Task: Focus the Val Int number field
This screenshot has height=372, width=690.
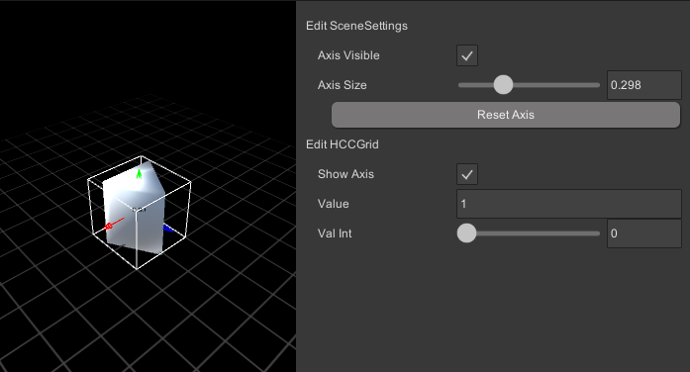Action: coord(644,233)
